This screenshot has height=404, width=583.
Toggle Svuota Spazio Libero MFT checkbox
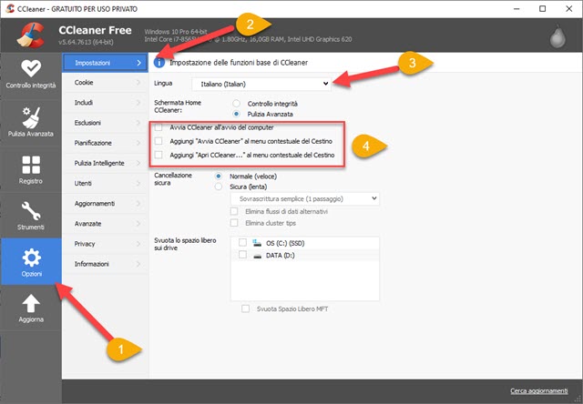[245, 308]
